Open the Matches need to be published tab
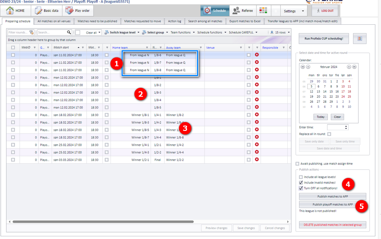This screenshot has height=239, width=381. [97, 21]
